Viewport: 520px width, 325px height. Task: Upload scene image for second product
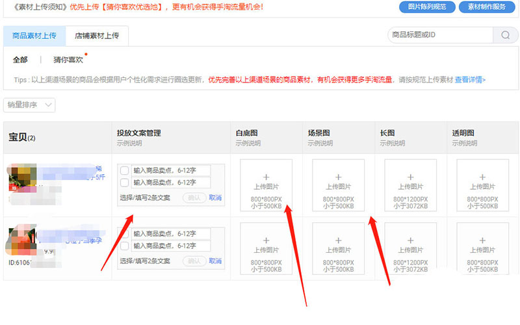point(338,248)
